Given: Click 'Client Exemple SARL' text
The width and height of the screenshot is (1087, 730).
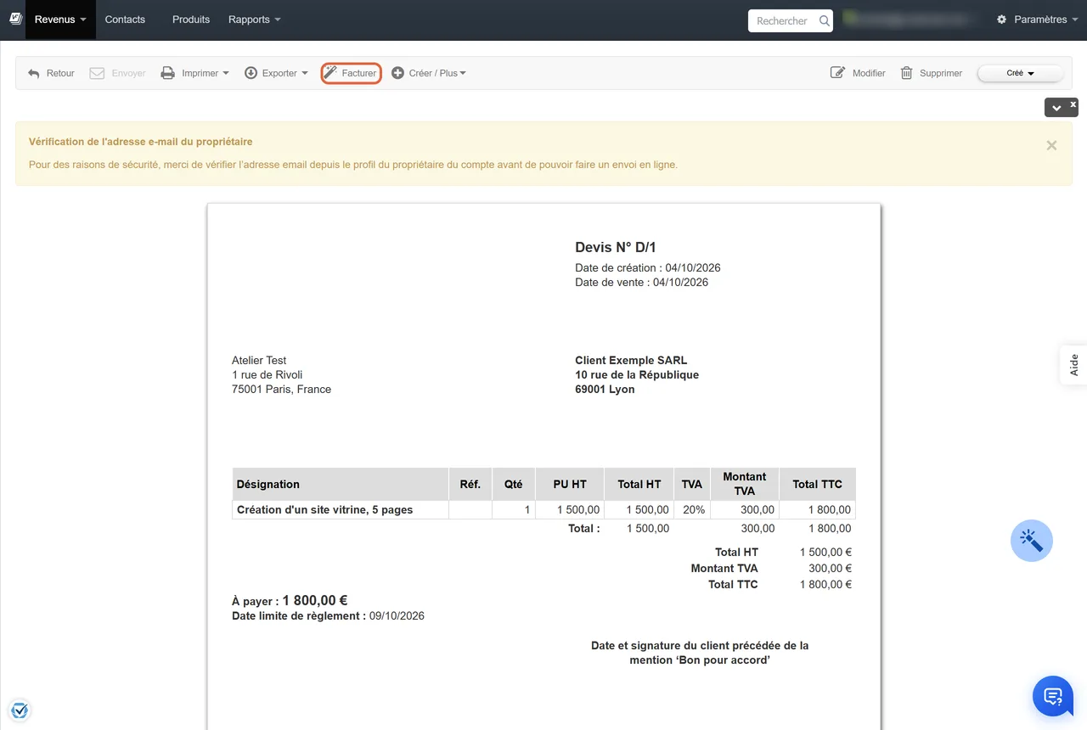Looking at the screenshot, I should [631, 360].
